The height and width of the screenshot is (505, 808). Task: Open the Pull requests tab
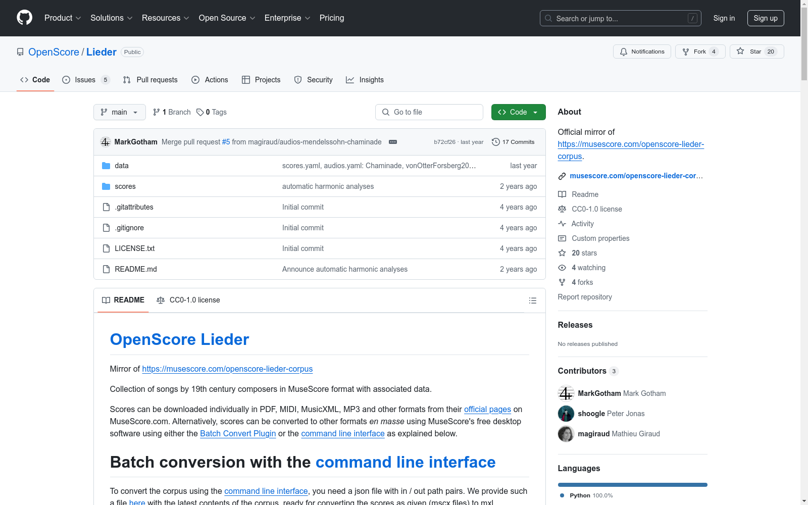click(150, 80)
